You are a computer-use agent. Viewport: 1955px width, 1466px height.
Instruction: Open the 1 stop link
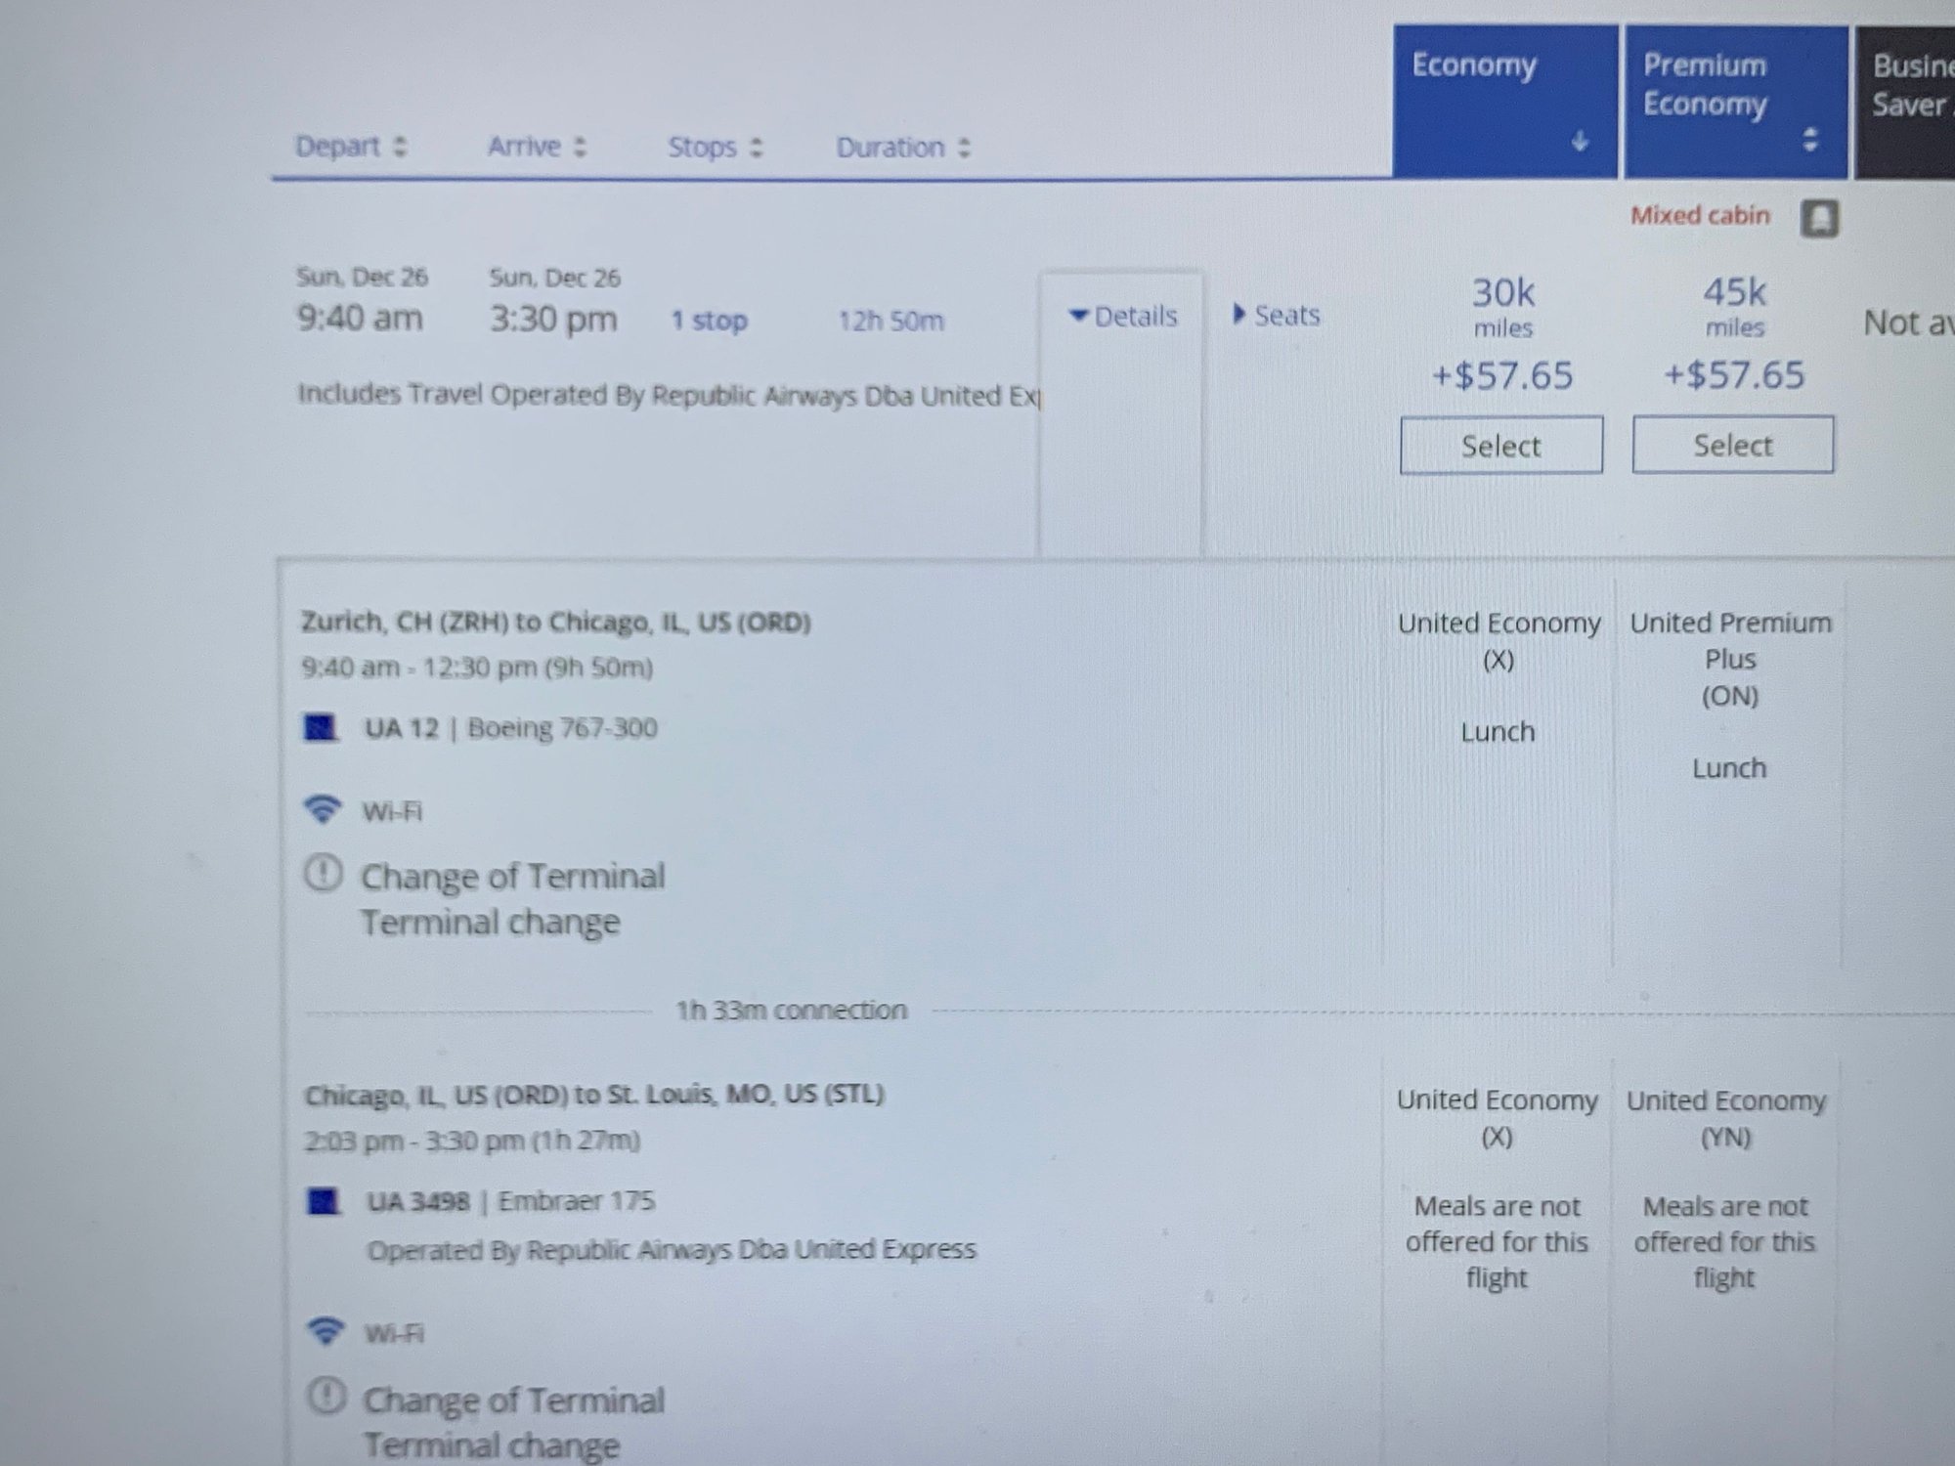tap(709, 321)
